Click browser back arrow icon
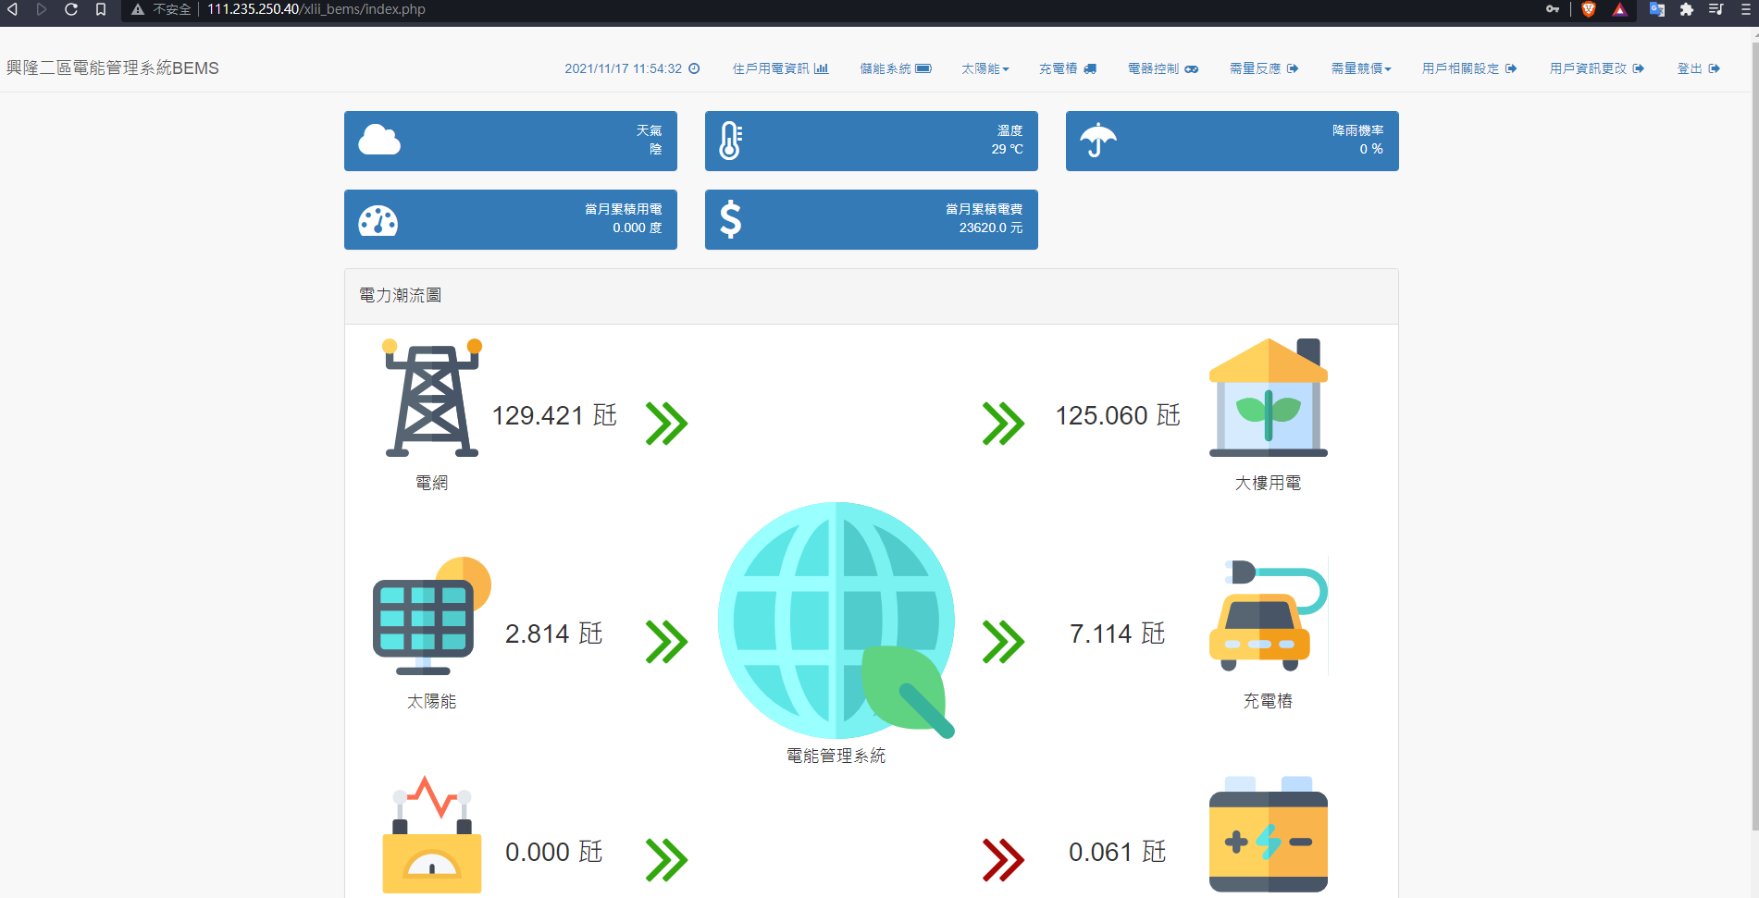 [13, 9]
